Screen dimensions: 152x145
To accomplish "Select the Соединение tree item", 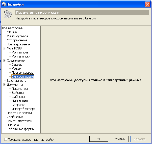I will [x=16, y=61].
